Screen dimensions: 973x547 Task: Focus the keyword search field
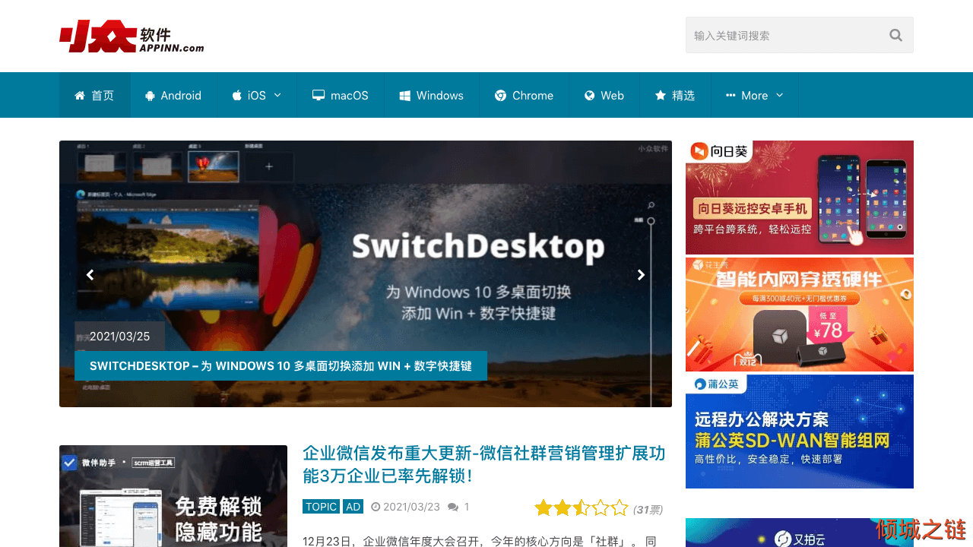[800, 35]
